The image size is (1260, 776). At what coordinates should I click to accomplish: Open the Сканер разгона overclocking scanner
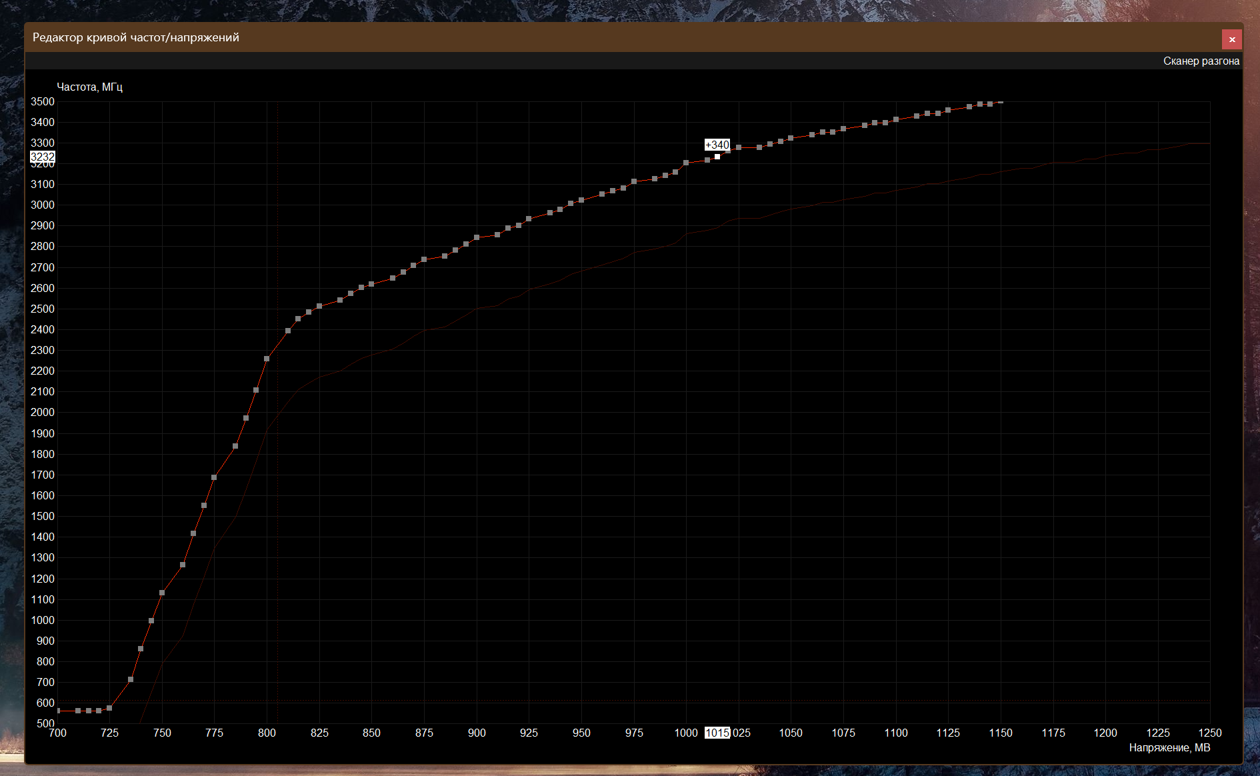[1201, 61]
